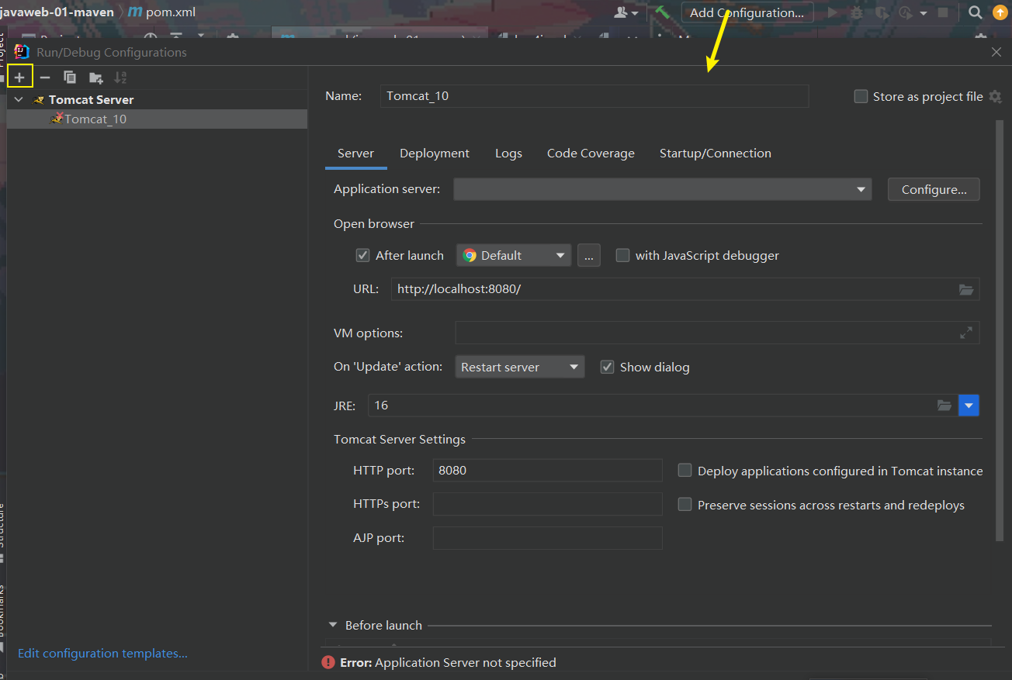Toggle Show dialog checkbox

click(608, 367)
